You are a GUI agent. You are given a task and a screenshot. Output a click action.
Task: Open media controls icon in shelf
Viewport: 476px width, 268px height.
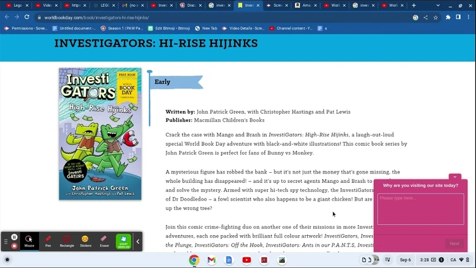coord(388,260)
